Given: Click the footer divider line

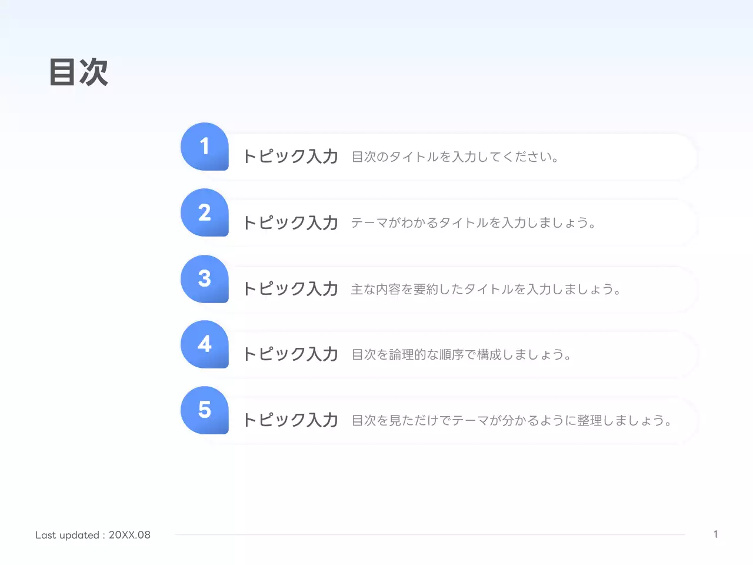Looking at the screenshot, I should (x=429, y=534).
